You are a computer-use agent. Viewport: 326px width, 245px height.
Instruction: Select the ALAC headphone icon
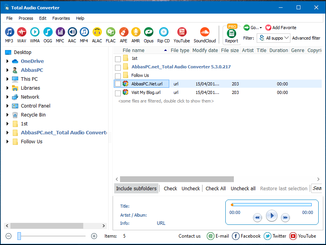97,32
